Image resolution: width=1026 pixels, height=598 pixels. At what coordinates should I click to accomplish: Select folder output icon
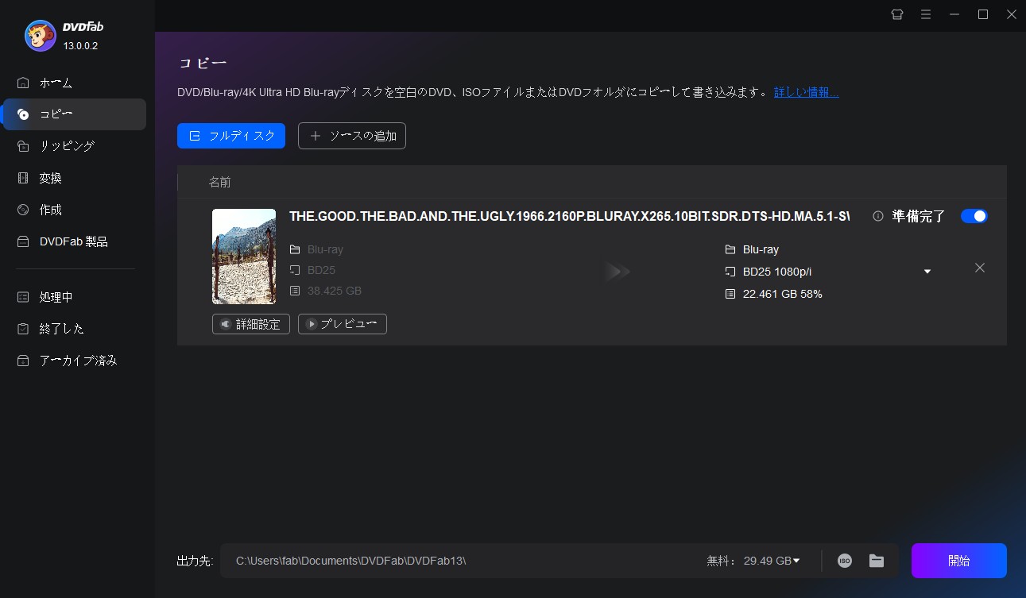coord(877,561)
